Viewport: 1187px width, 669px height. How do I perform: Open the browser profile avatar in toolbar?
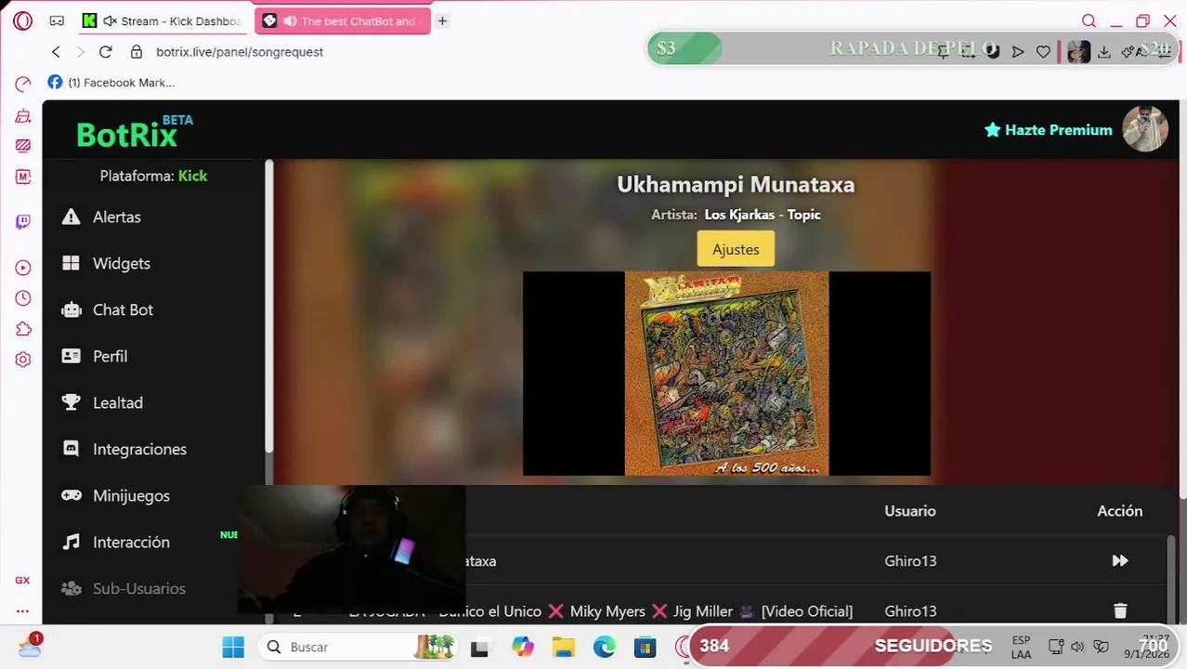pyautogui.click(x=1078, y=52)
